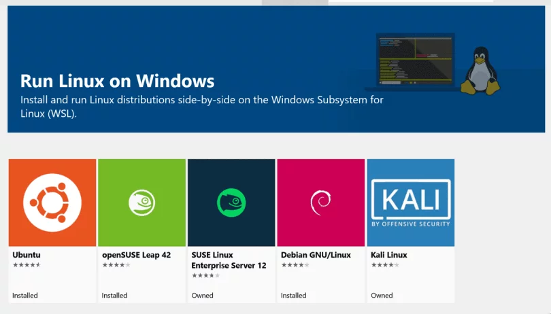Click the Run Linux on Windows heading

coord(118,81)
